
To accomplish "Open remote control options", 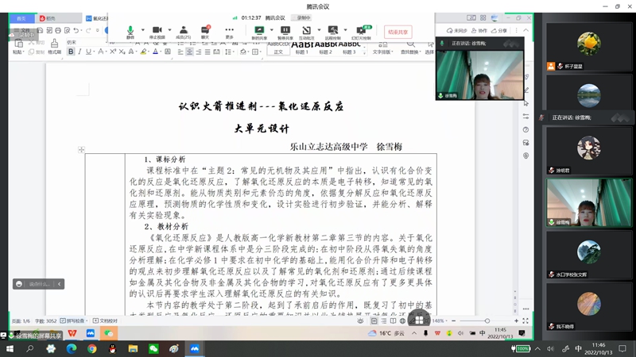I will pyautogui.click(x=332, y=31).
